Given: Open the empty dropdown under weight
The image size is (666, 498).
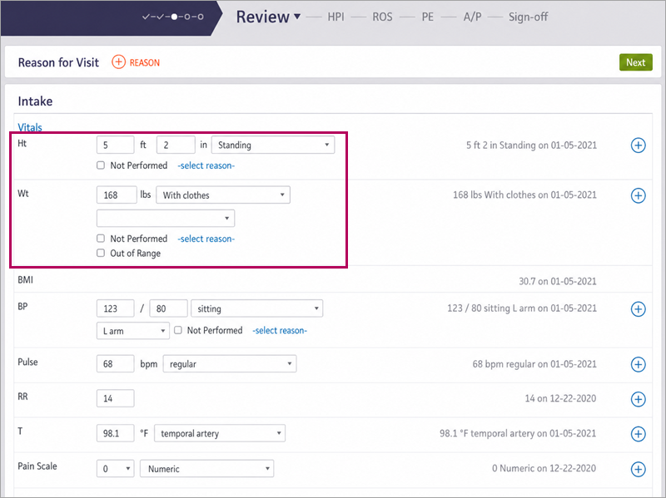Looking at the screenshot, I should (166, 218).
